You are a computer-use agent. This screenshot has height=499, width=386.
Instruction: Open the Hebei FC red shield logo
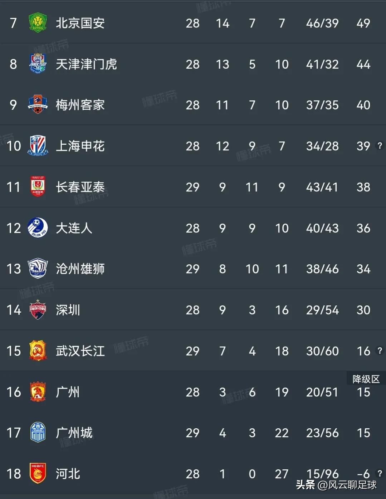(38, 474)
